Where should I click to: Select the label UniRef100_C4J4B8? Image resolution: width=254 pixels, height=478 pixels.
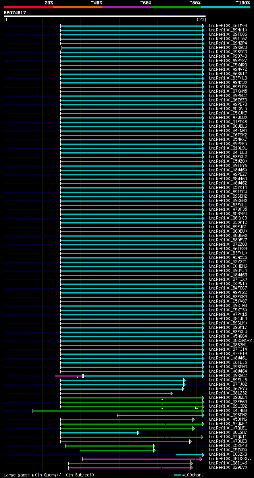[x=228, y=410]
